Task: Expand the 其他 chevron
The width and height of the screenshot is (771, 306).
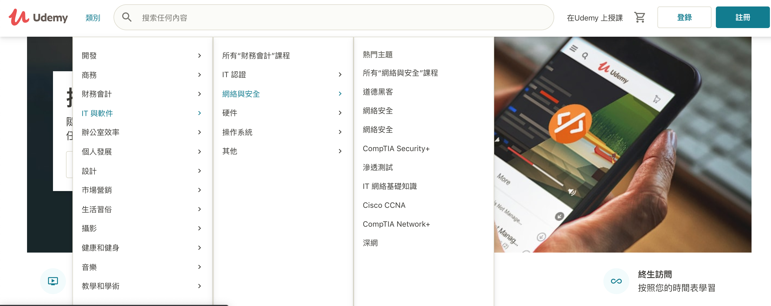Action: click(340, 151)
